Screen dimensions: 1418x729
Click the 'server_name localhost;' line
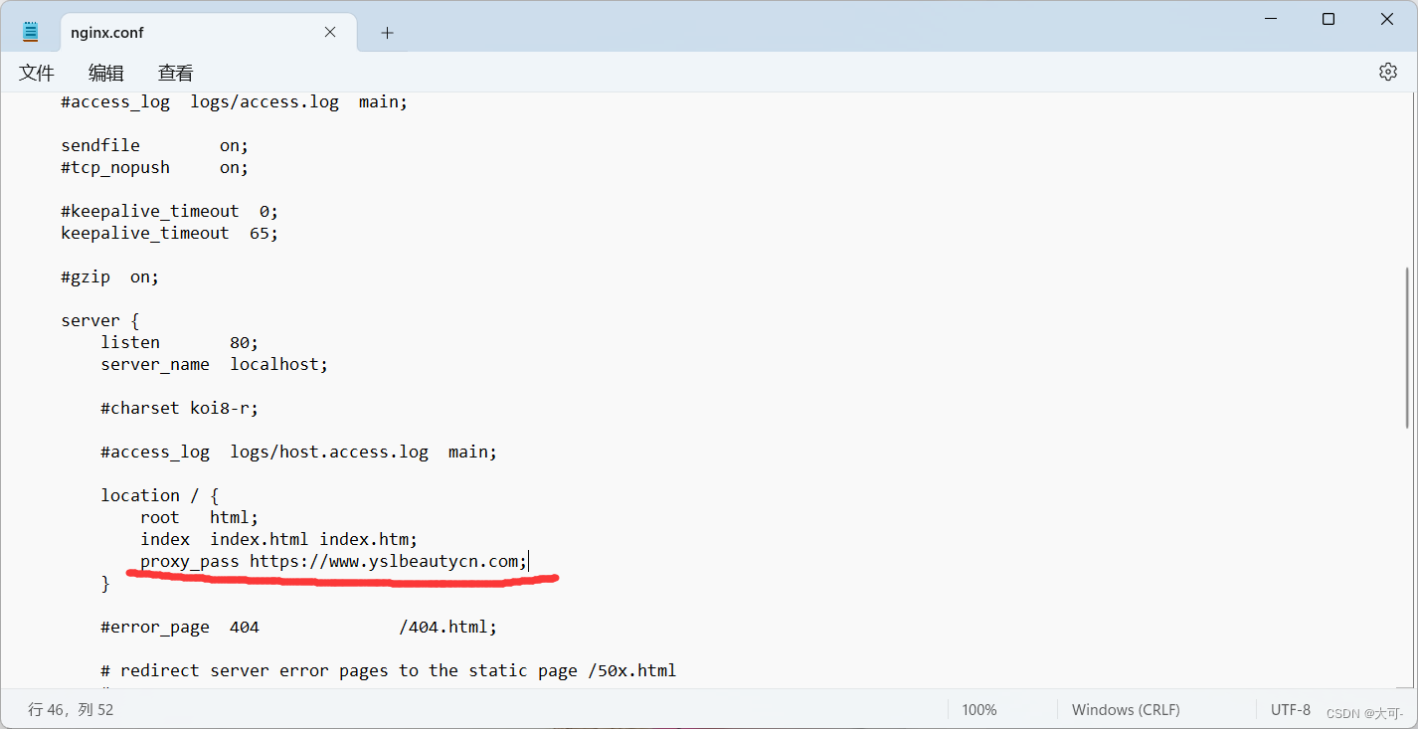coord(215,364)
